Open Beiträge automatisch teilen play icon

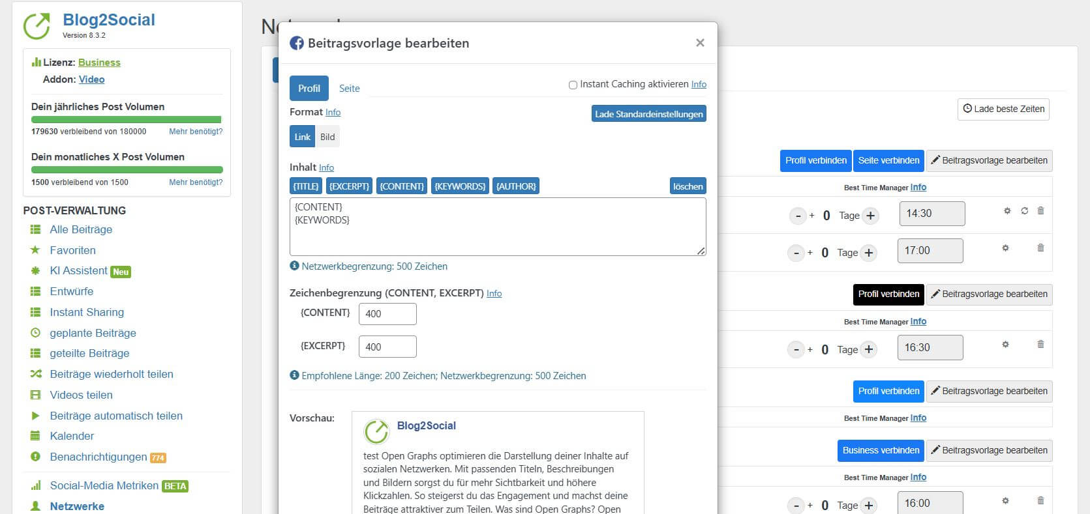(x=35, y=416)
